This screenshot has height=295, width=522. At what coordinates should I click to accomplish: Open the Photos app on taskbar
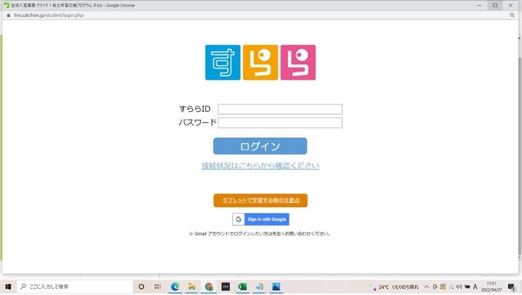coord(276,287)
